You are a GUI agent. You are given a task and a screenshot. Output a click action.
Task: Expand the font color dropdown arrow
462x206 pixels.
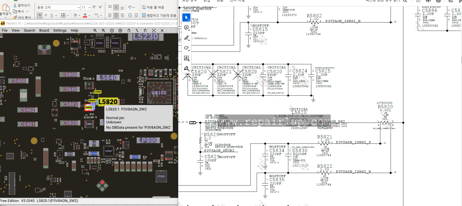89,16
